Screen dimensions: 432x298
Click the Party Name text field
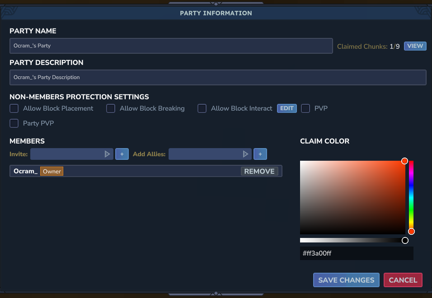coord(171,46)
